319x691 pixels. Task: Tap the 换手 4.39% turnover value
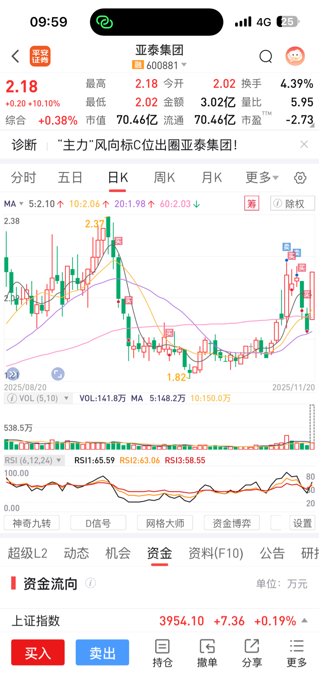tap(297, 84)
